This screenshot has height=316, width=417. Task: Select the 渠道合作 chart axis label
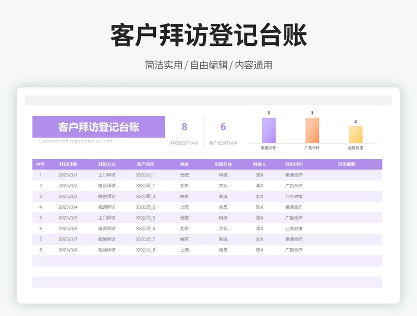point(268,148)
